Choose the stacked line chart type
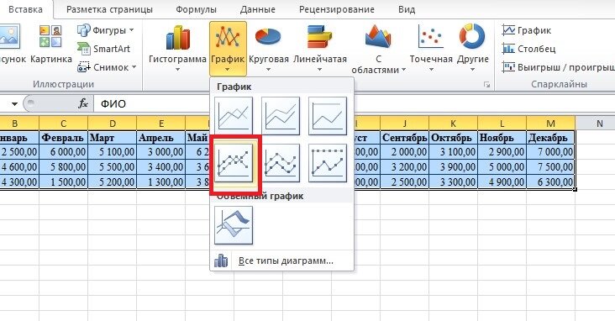 tap(281, 116)
